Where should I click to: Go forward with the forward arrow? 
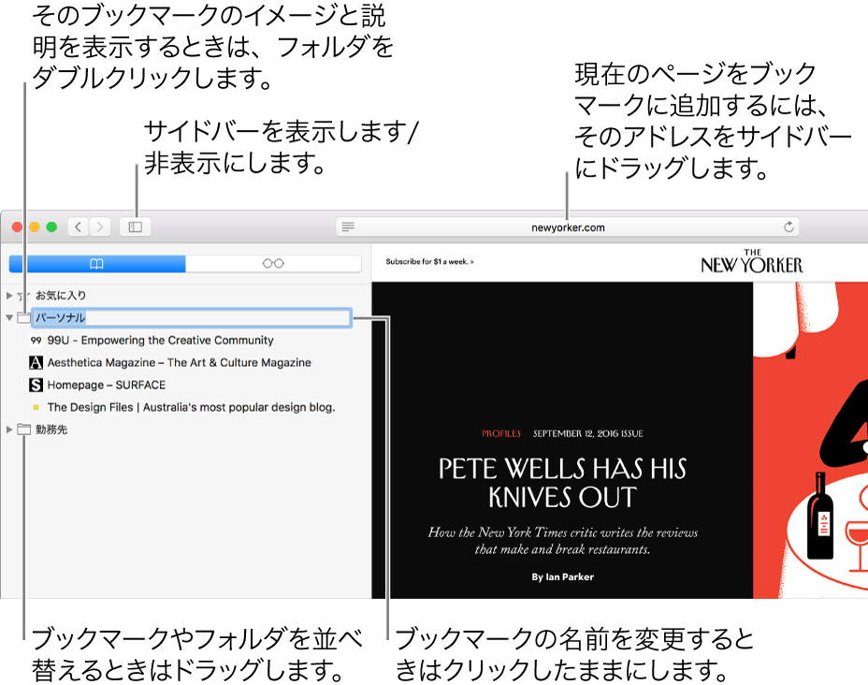tap(100, 227)
